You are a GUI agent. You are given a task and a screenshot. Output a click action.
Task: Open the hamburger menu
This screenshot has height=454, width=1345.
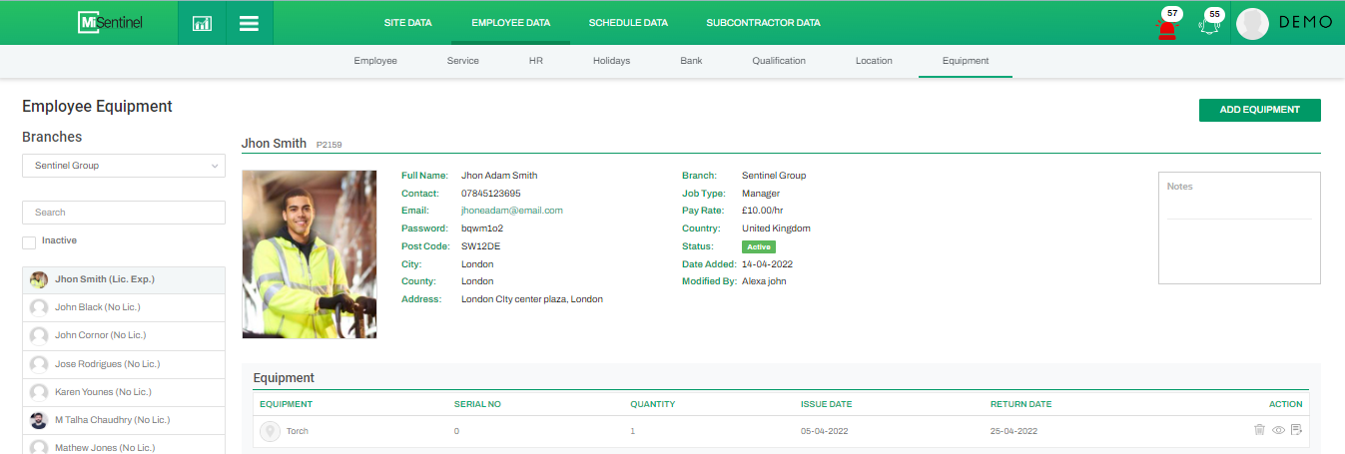click(249, 23)
